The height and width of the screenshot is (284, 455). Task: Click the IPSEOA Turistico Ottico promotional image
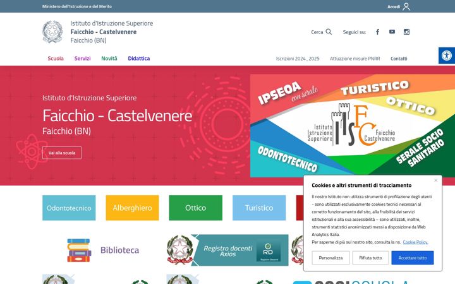(352, 126)
